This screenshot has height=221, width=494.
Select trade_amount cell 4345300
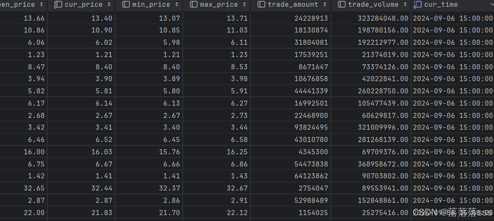click(313, 152)
